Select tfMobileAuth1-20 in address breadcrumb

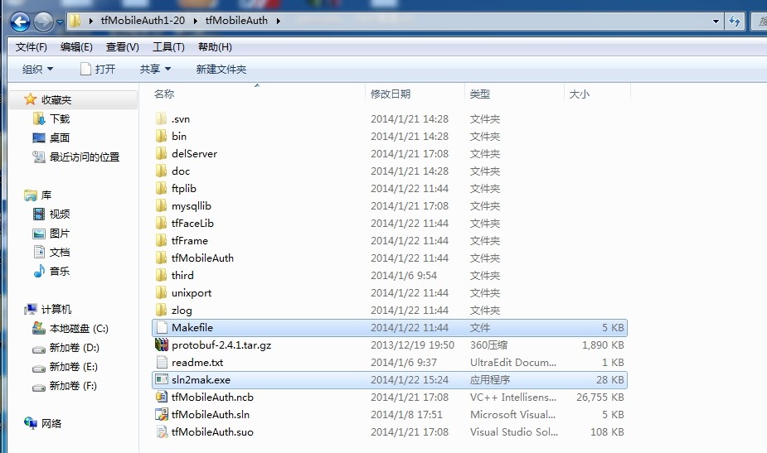(143, 21)
